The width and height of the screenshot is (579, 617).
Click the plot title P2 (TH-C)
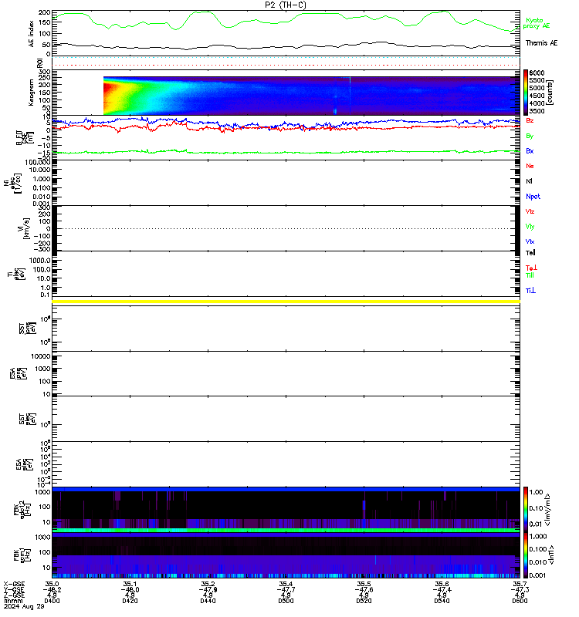click(x=286, y=5)
